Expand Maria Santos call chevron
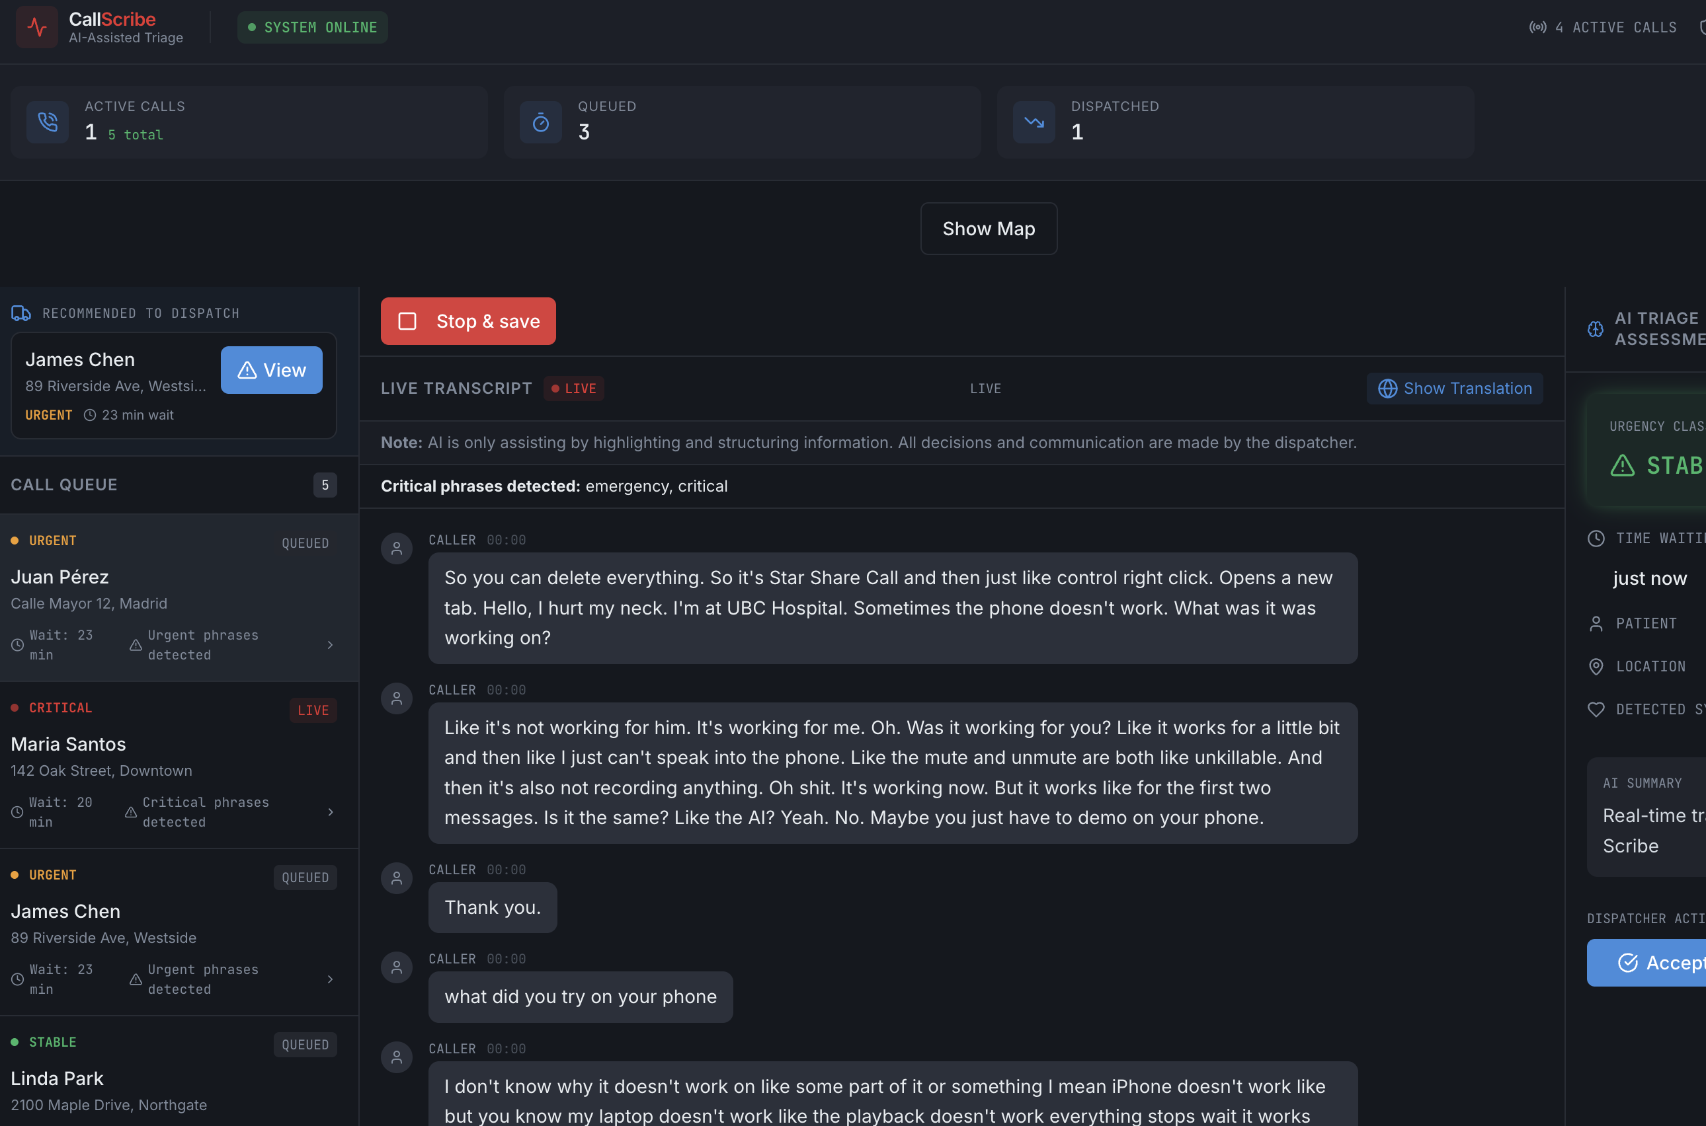 pos(330,812)
